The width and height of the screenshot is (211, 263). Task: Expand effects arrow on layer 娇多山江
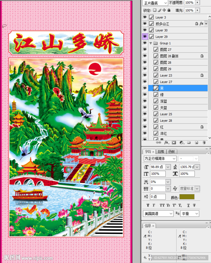click(x=206, y=24)
